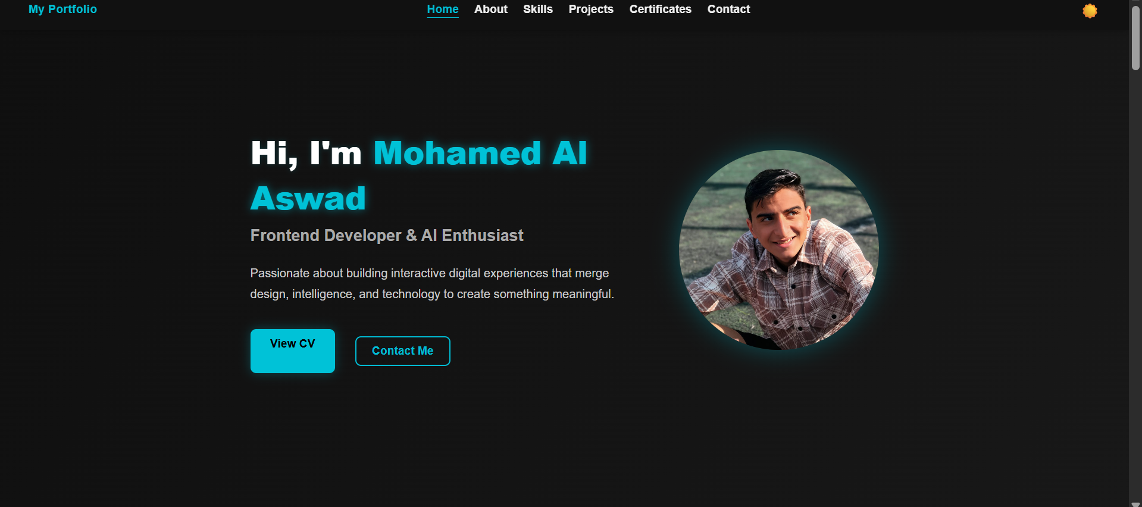Open the Projects nav item
The width and height of the screenshot is (1142, 507).
tap(591, 9)
